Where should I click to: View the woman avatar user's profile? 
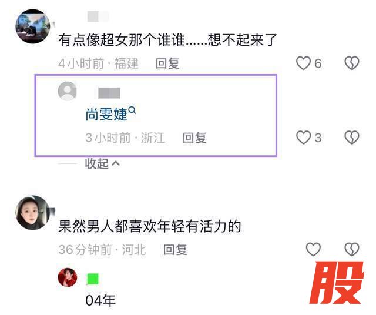click(33, 213)
